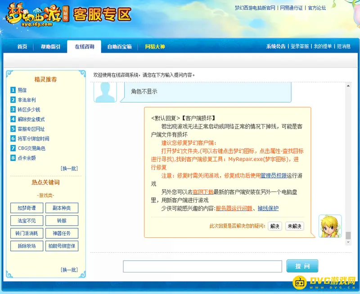The height and width of the screenshot is (294, 360).
Task: Open the 服务器运行问题 link
Action: (x=234, y=208)
